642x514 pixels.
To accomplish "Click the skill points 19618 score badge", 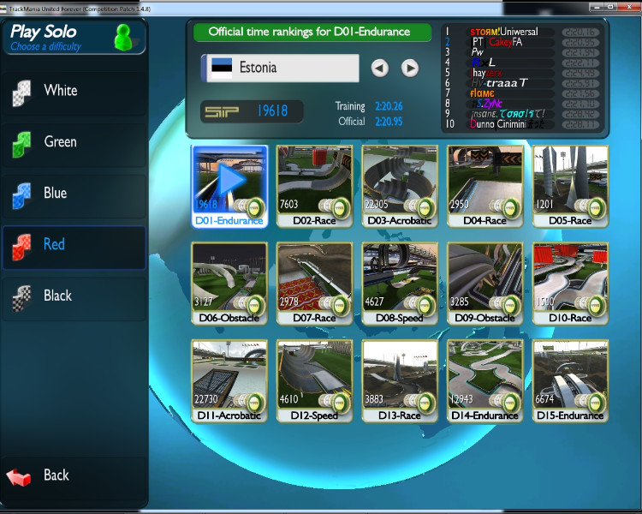I will pyautogui.click(x=250, y=111).
